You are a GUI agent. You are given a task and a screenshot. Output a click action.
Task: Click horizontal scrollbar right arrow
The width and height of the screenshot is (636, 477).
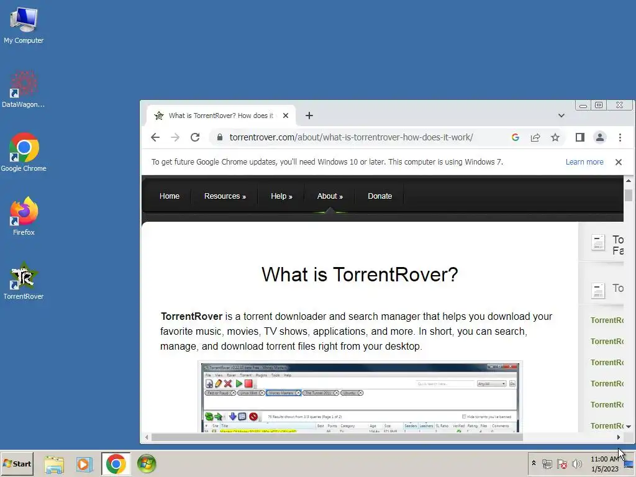pyautogui.click(x=619, y=437)
